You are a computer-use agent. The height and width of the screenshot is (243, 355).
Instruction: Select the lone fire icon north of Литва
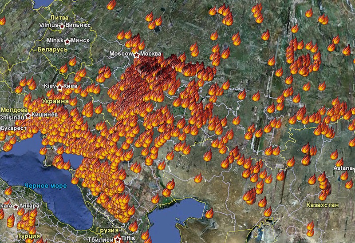(111, 4)
